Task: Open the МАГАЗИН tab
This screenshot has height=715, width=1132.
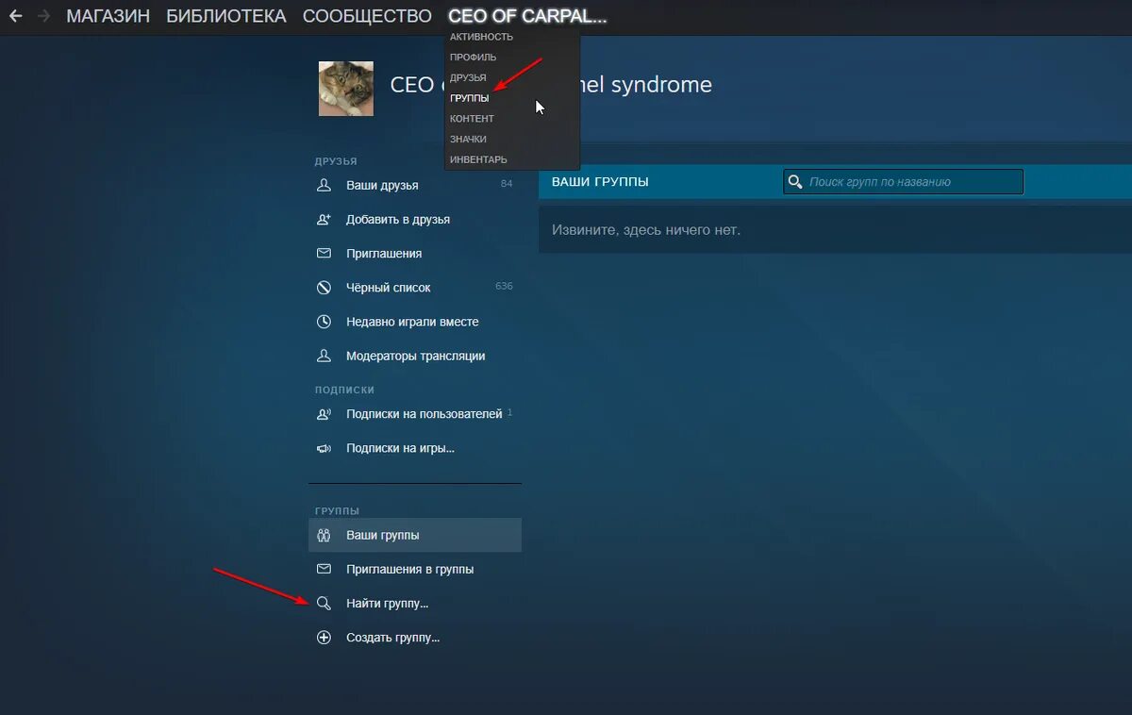Action: tap(108, 16)
